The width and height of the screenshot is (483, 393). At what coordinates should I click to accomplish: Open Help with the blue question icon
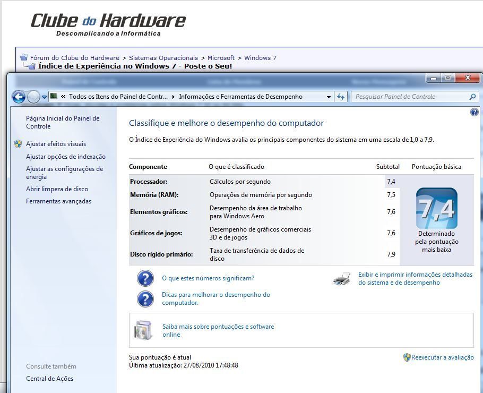click(x=475, y=112)
